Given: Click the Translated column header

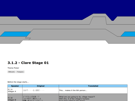Looking at the screenshot, I should tap(93, 86).
